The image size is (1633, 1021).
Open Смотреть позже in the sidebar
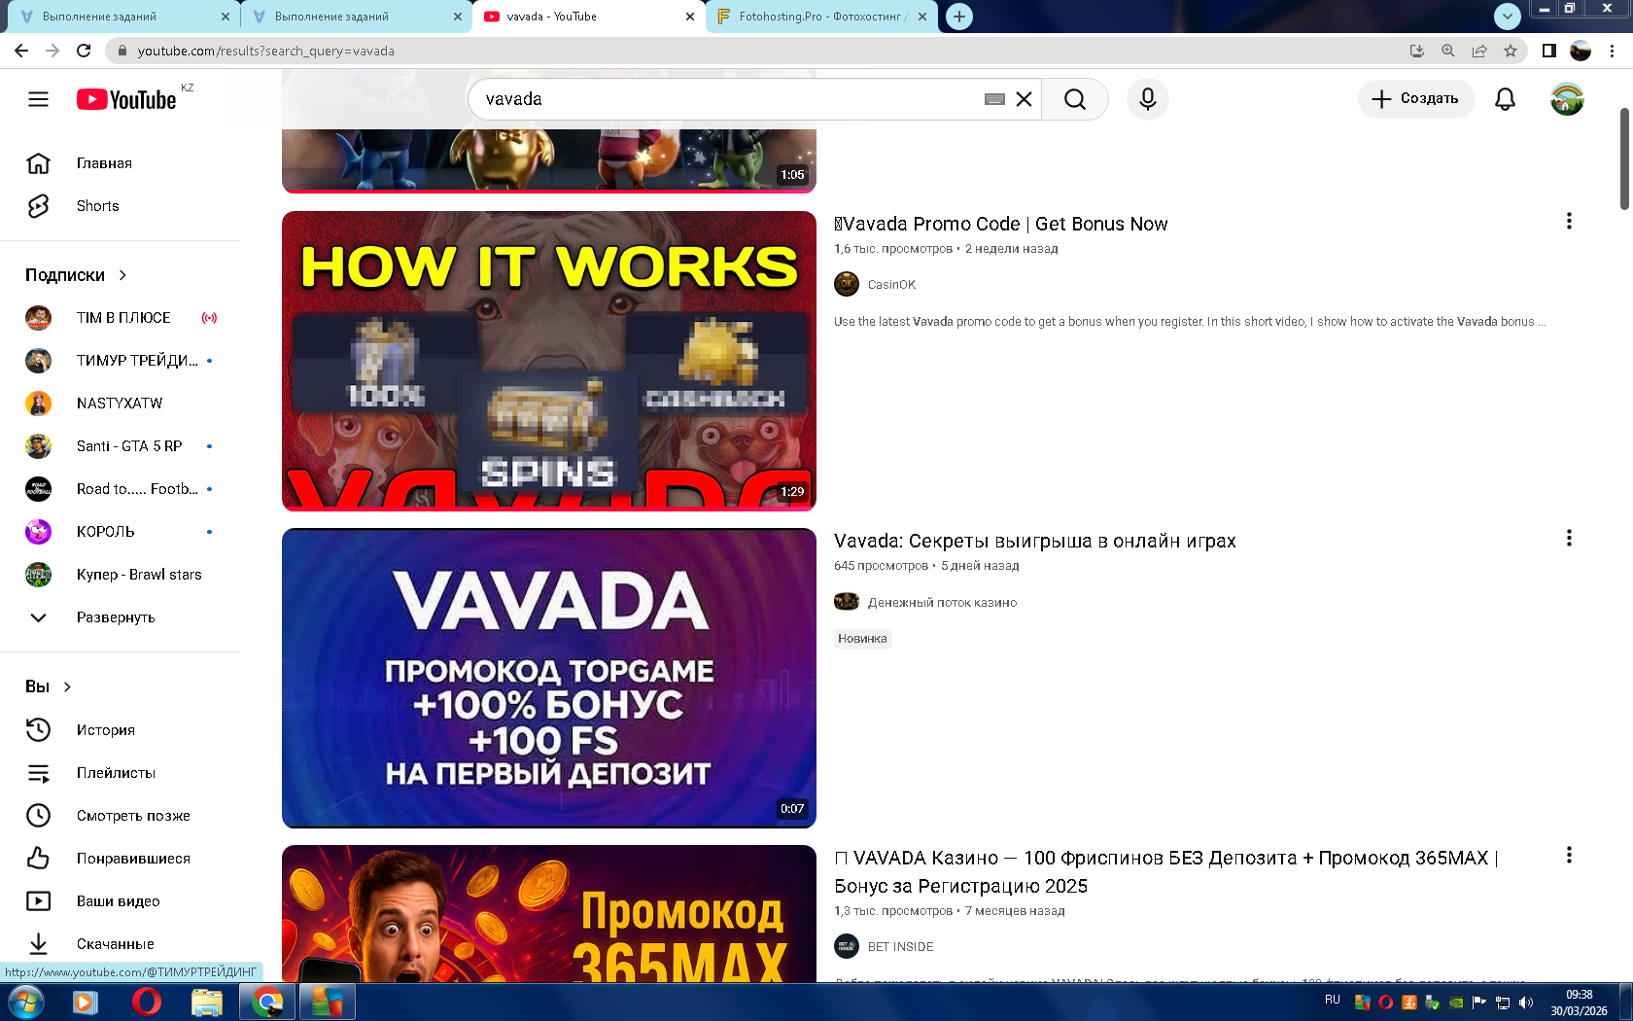pos(120,816)
